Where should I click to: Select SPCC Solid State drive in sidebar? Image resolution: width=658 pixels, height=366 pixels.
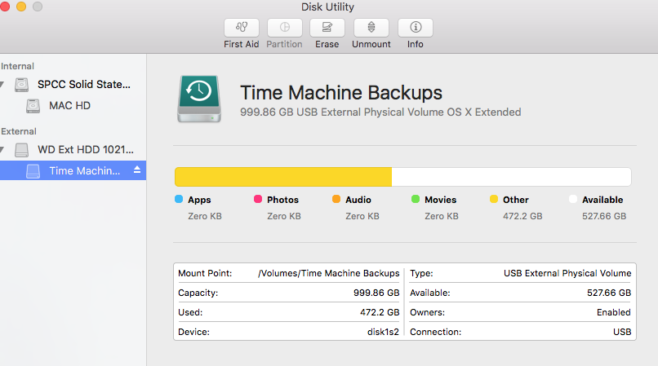[84, 85]
